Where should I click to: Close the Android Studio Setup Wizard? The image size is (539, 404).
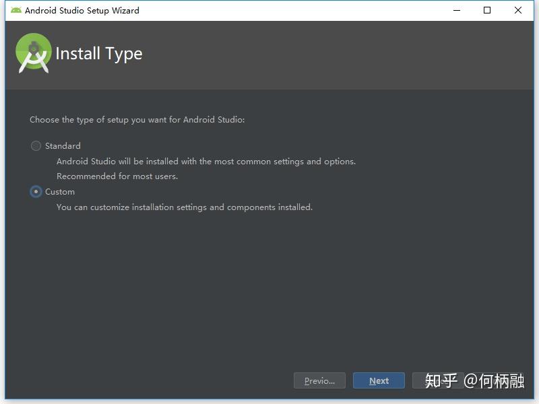[x=518, y=10]
